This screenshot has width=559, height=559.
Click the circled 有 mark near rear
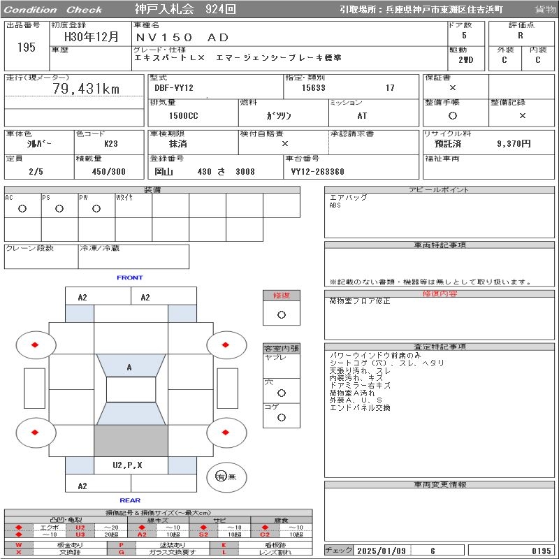(x=222, y=477)
